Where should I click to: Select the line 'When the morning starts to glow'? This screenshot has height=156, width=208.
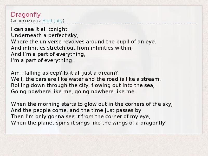pos(92,104)
